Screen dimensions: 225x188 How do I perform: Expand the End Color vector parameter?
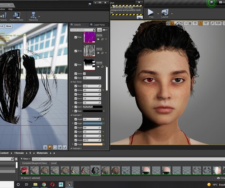pyautogui.click(x=73, y=107)
